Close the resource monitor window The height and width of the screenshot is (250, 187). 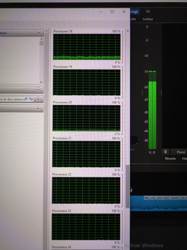pyautogui.click(x=124, y=12)
